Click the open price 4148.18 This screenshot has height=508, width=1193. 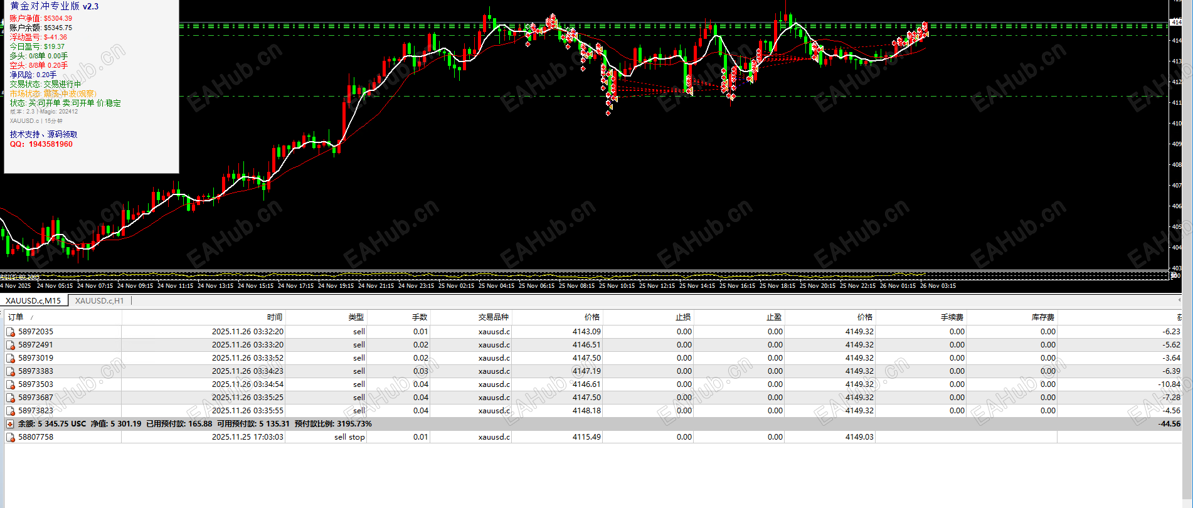[586, 411]
